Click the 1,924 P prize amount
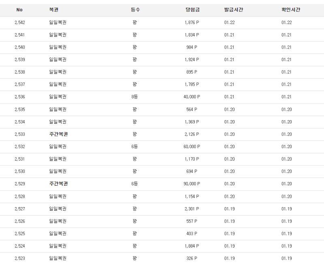The image size is (324, 269). click(x=192, y=59)
